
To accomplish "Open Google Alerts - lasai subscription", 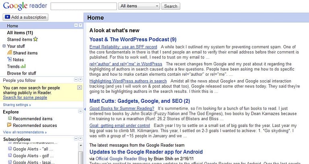I will [x=34, y=162].
